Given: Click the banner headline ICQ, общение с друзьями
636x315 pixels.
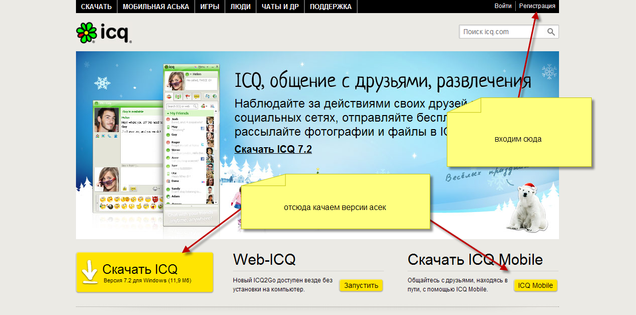Looking at the screenshot, I should [x=382, y=81].
